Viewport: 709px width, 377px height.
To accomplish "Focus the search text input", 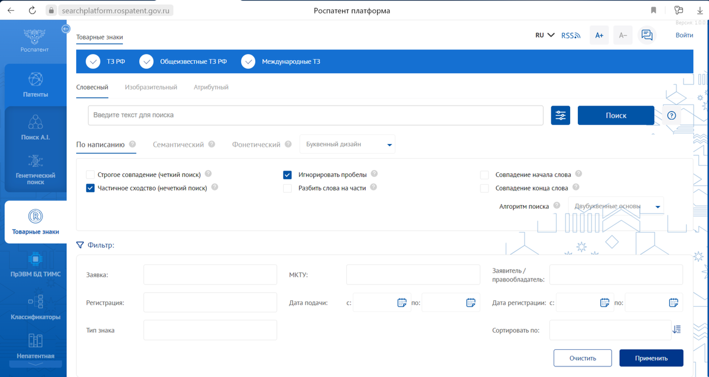I will point(316,116).
